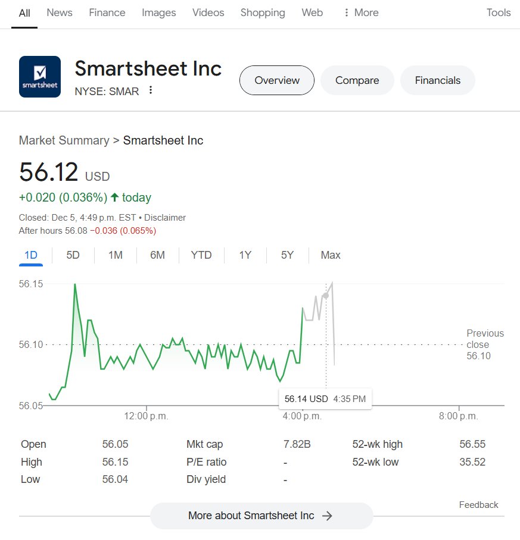Open the Disclaimer link
The height and width of the screenshot is (540, 520).
tap(165, 218)
